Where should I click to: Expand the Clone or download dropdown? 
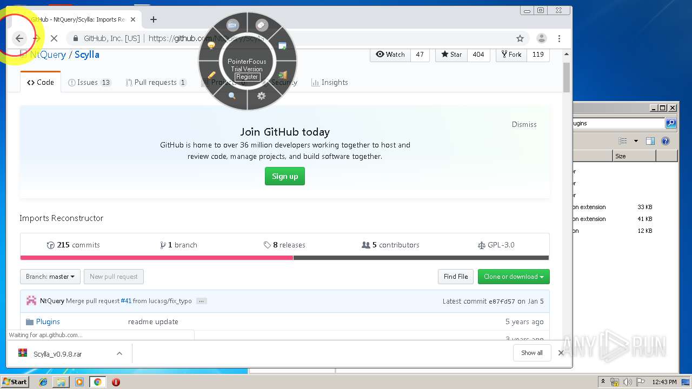[514, 277]
